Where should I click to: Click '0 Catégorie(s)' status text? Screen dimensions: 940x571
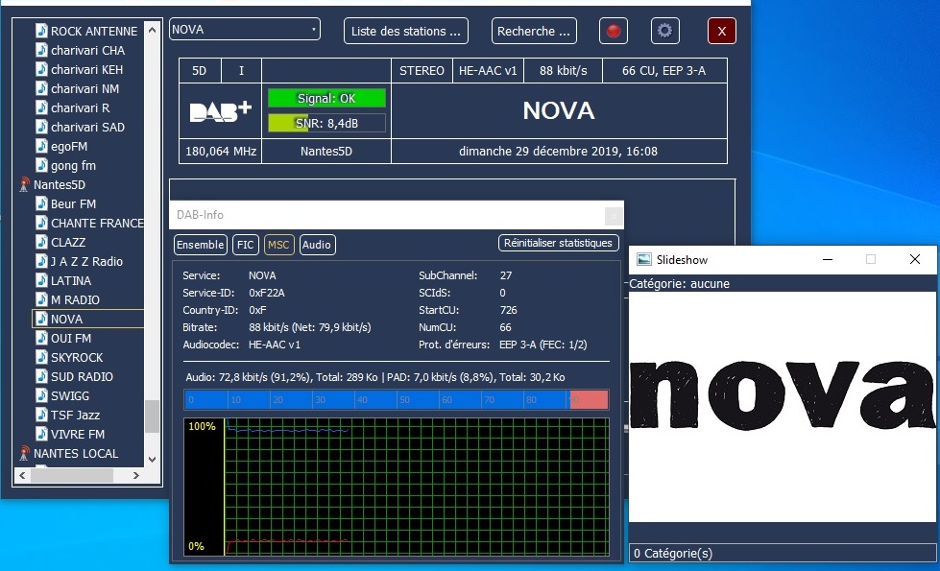[x=673, y=554]
